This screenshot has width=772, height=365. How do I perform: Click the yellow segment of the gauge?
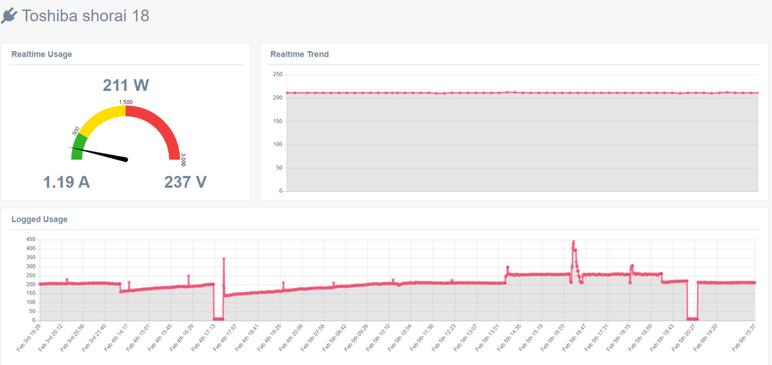tap(103, 118)
